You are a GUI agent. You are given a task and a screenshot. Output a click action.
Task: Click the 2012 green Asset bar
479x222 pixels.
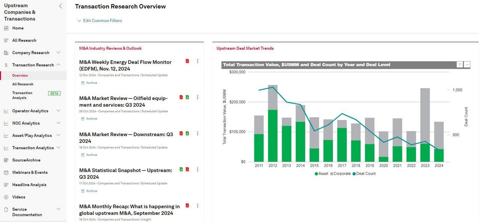[272, 136]
